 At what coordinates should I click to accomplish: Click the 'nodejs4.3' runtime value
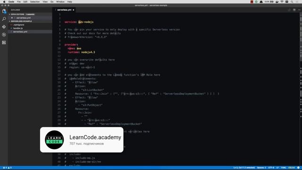click(x=88, y=52)
